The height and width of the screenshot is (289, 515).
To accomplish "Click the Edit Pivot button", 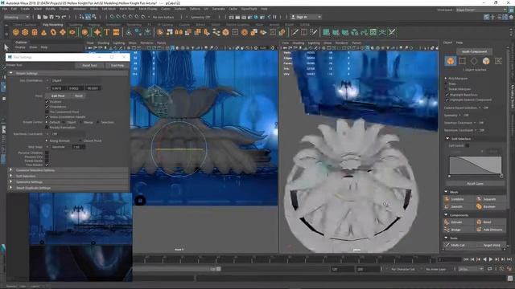I will point(58,96).
